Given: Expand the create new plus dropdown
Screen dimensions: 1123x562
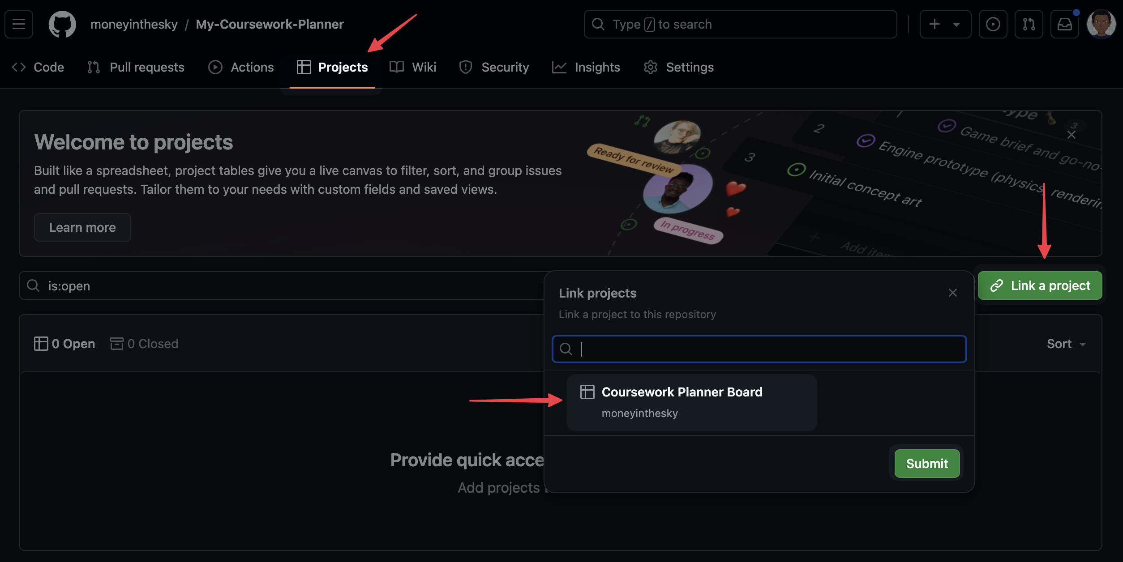Looking at the screenshot, I should [945, 24].
